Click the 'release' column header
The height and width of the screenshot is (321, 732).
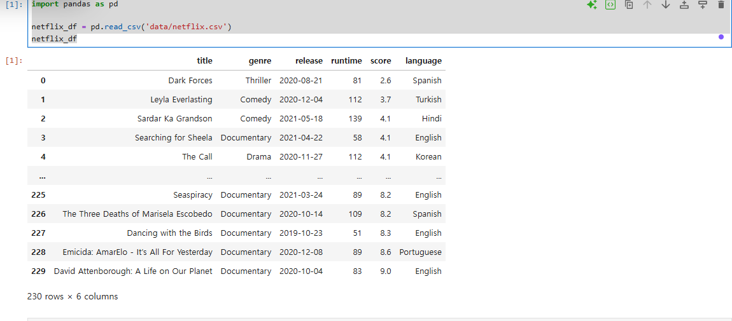(309, 60)
